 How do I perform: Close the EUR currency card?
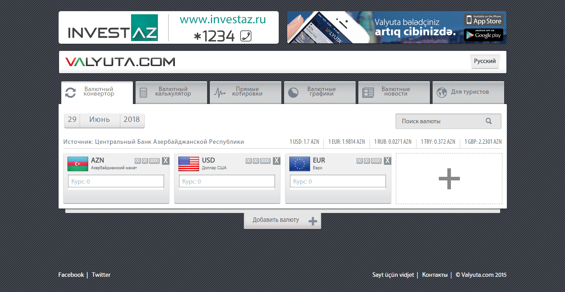point(387,161)
